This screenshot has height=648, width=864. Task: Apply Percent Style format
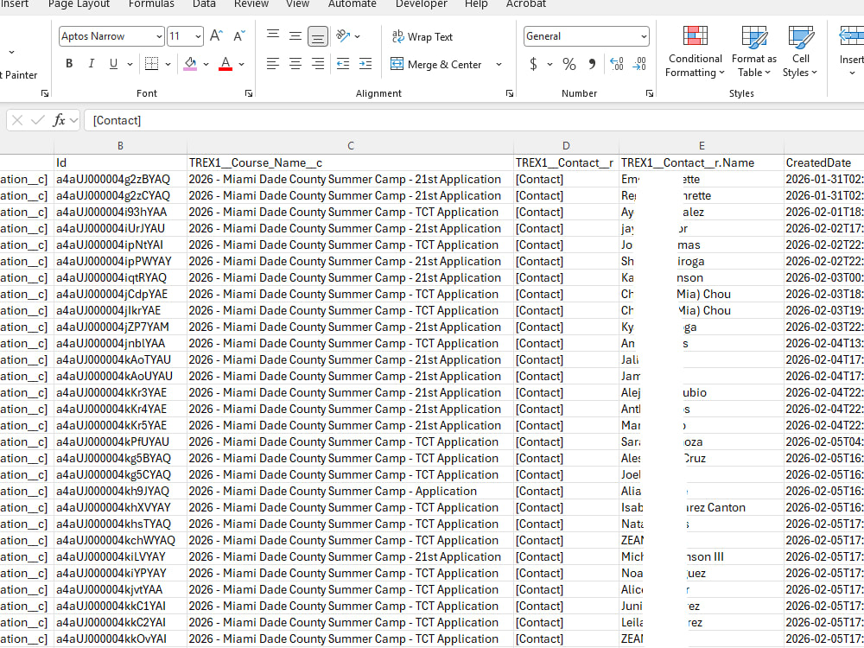(569, 64)
